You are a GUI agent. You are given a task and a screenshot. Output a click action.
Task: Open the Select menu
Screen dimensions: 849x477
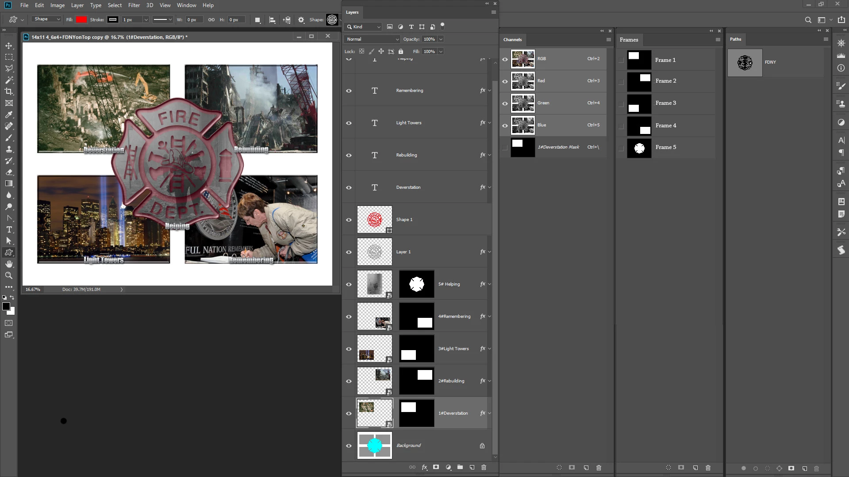pyautogui.click(x=115, y=5)
